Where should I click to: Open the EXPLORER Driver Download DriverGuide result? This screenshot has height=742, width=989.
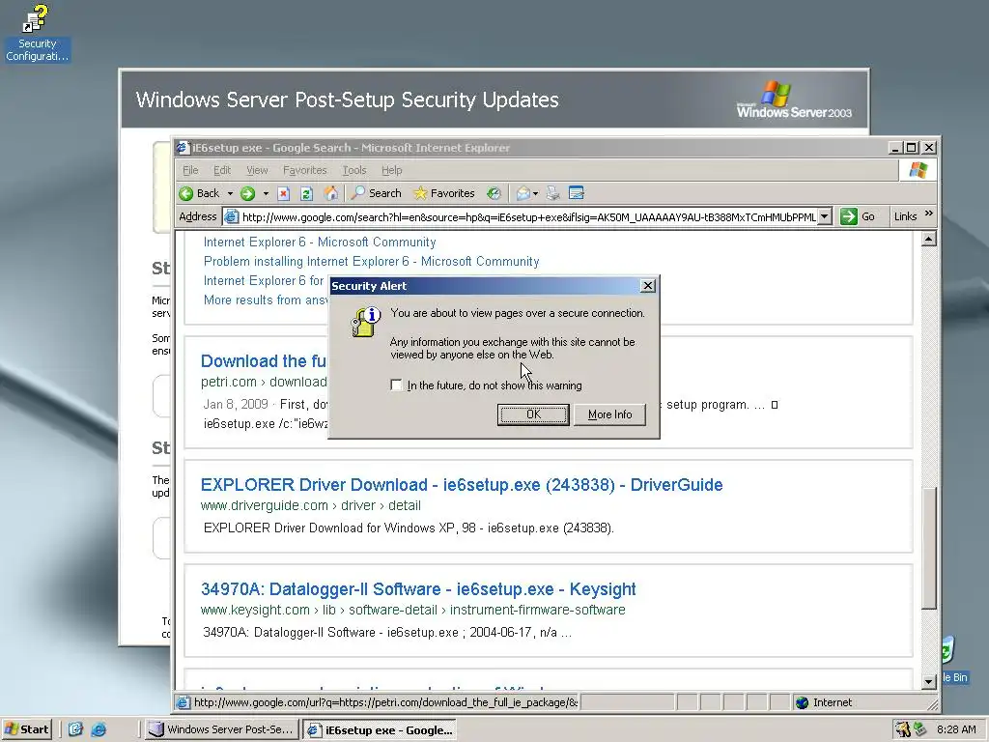(x=462, y=485)
